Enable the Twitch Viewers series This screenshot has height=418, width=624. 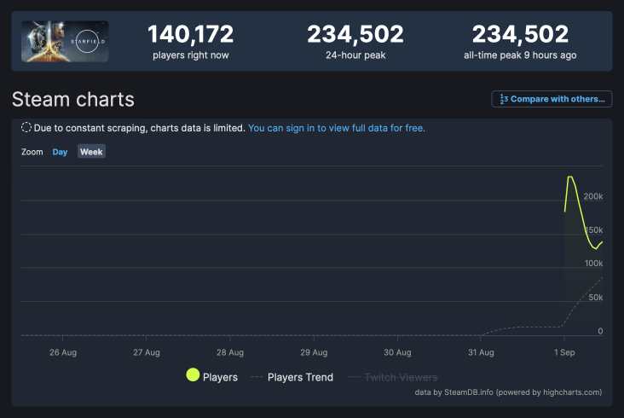tap(393, 377)
